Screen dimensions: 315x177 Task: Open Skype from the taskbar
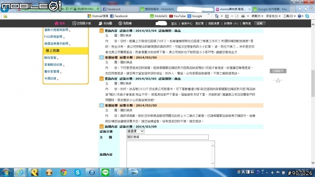[x=78, y=173]
